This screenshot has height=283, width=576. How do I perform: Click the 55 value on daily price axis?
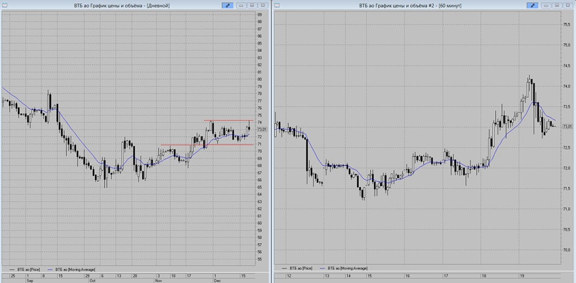(x=259, y=259)
